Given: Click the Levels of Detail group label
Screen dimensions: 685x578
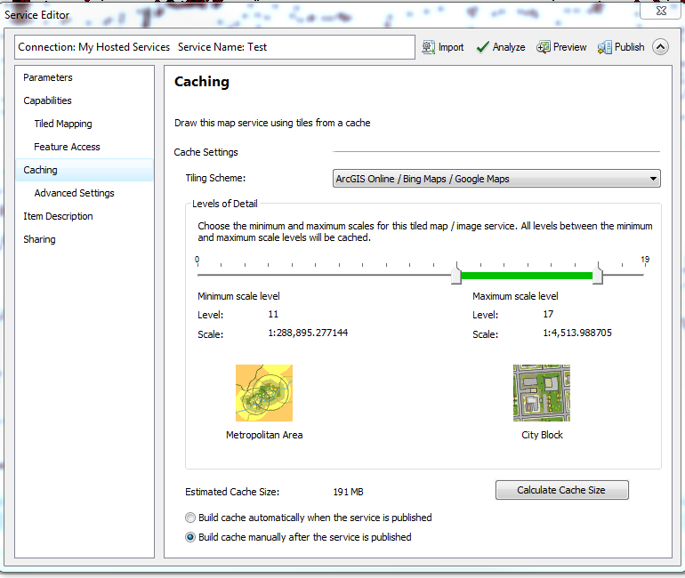Looking at the screenshot, I should point(224,204).
